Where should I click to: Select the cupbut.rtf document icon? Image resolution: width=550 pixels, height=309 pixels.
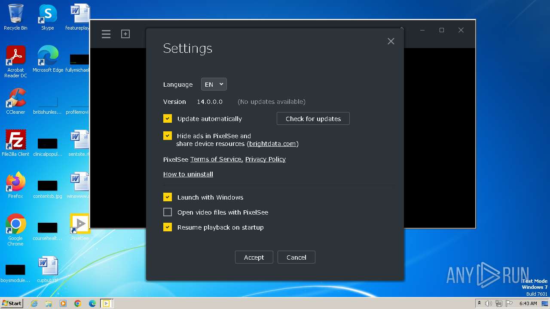48,270
